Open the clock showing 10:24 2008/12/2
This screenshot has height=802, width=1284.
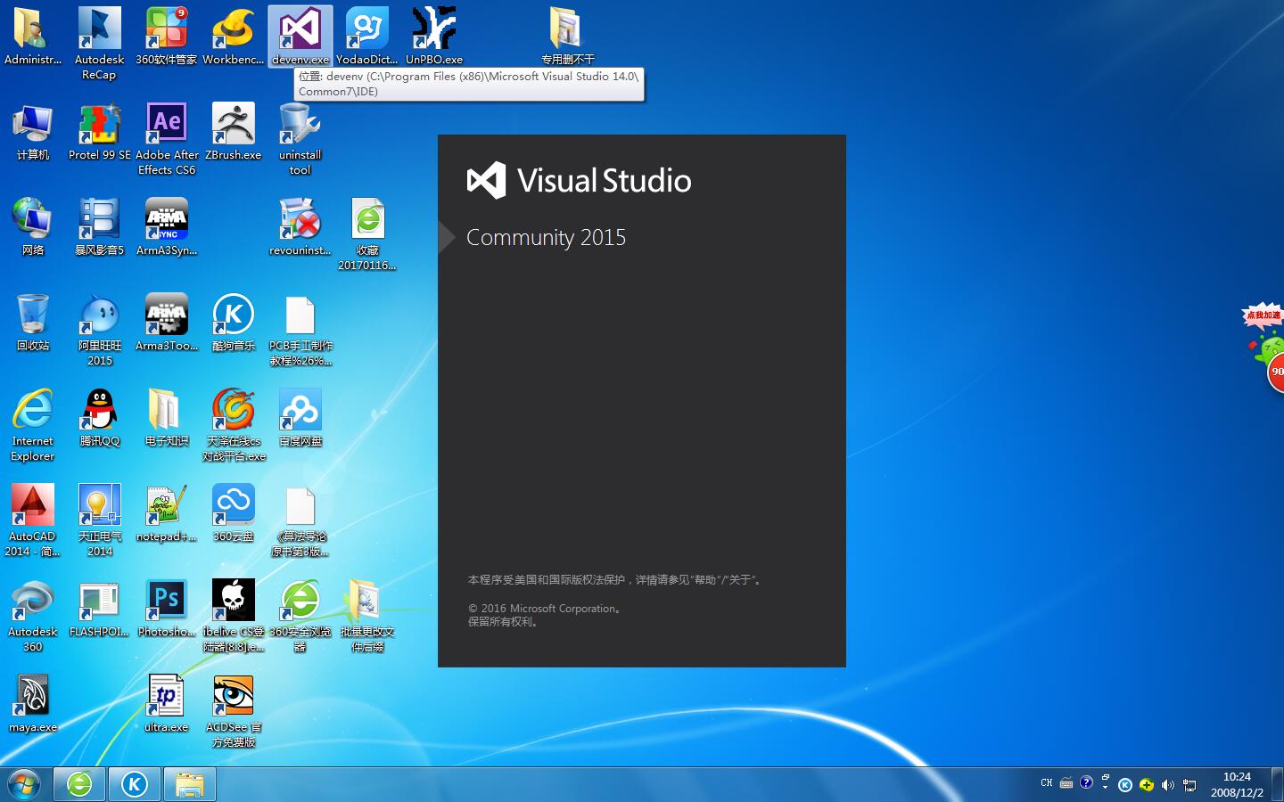[x=1237, y=784]
